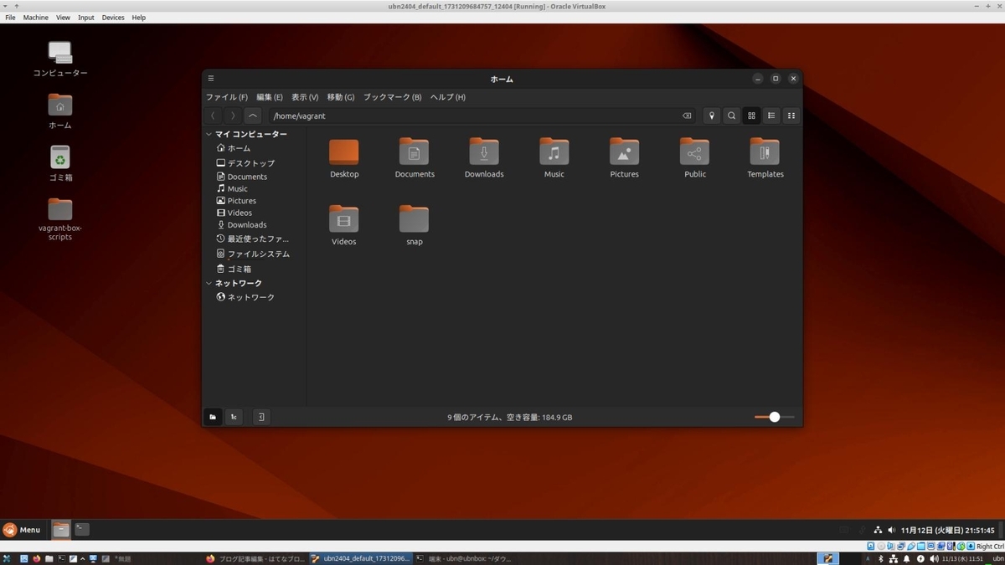This screenshot has height=565, width=1005.
Task: Open the search magnifier tool
Action: coord(731,116)
